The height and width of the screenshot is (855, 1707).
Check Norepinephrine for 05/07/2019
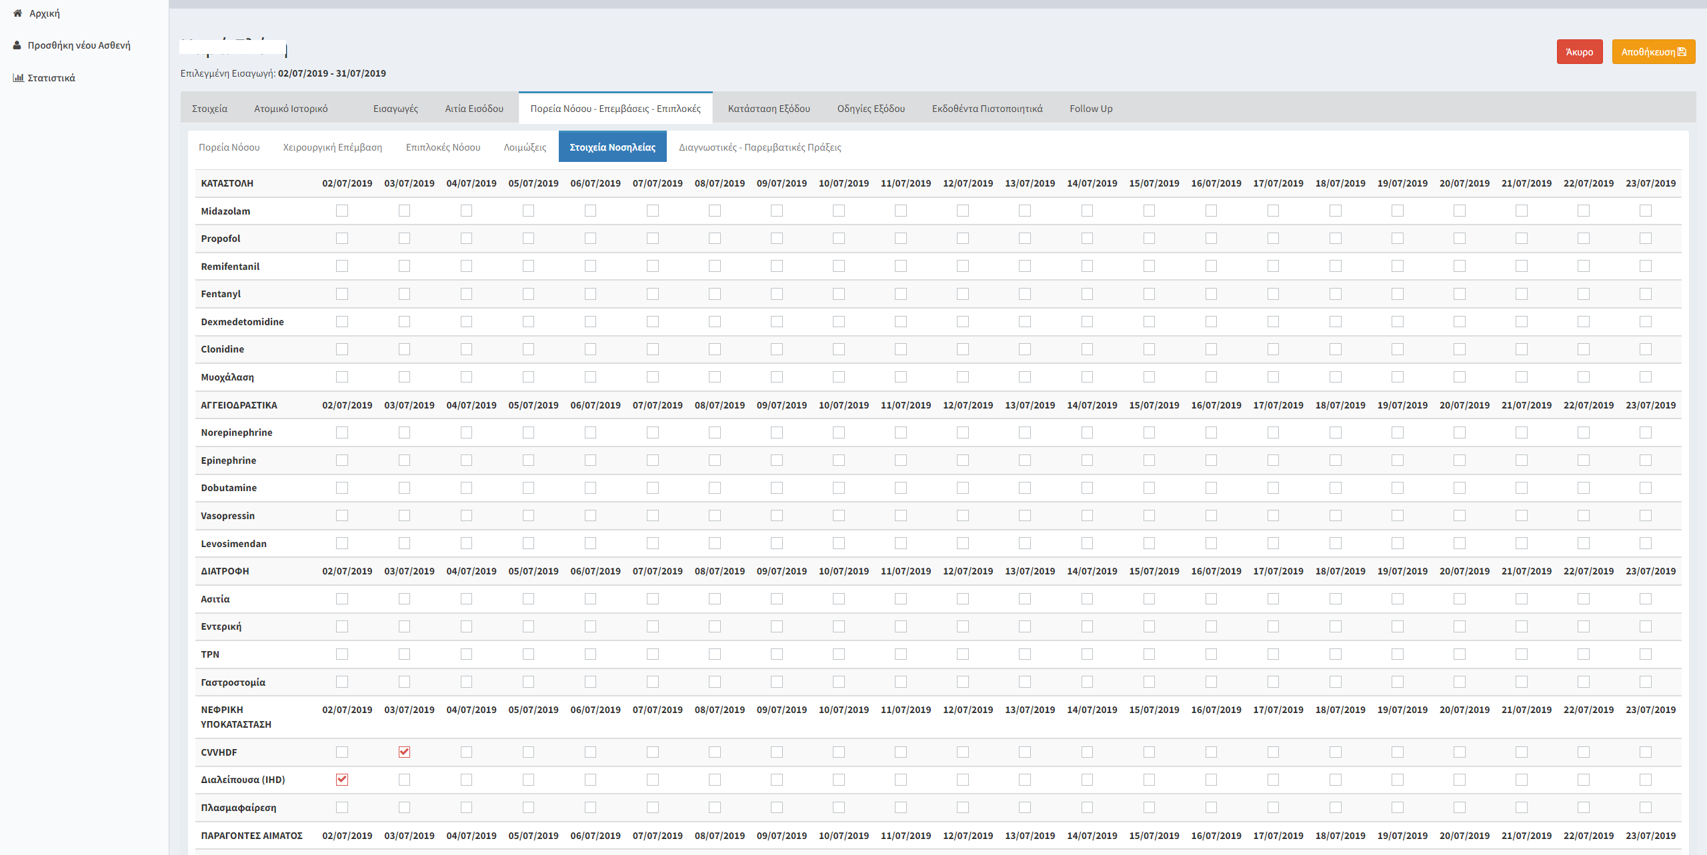point(528,432)
